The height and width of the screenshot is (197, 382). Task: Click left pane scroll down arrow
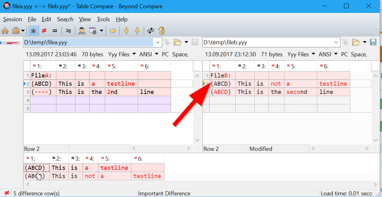[x=197, y=140]
